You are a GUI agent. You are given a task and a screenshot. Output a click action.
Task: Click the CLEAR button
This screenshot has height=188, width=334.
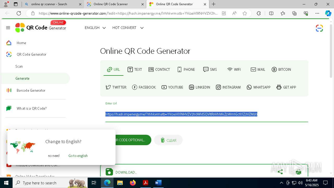click(x=168, y=140)
